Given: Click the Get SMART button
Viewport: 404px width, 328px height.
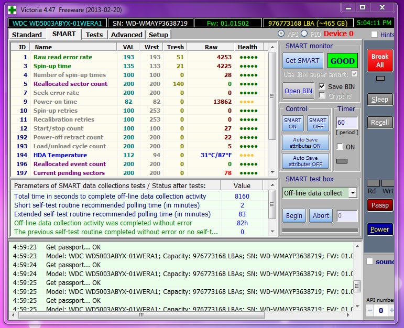Looking at the screenshot, I should coord(302,60).
